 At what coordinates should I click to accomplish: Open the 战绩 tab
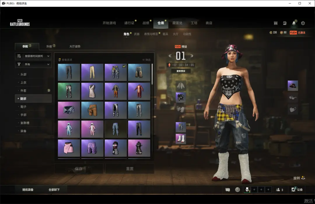(x=146, y=23)
